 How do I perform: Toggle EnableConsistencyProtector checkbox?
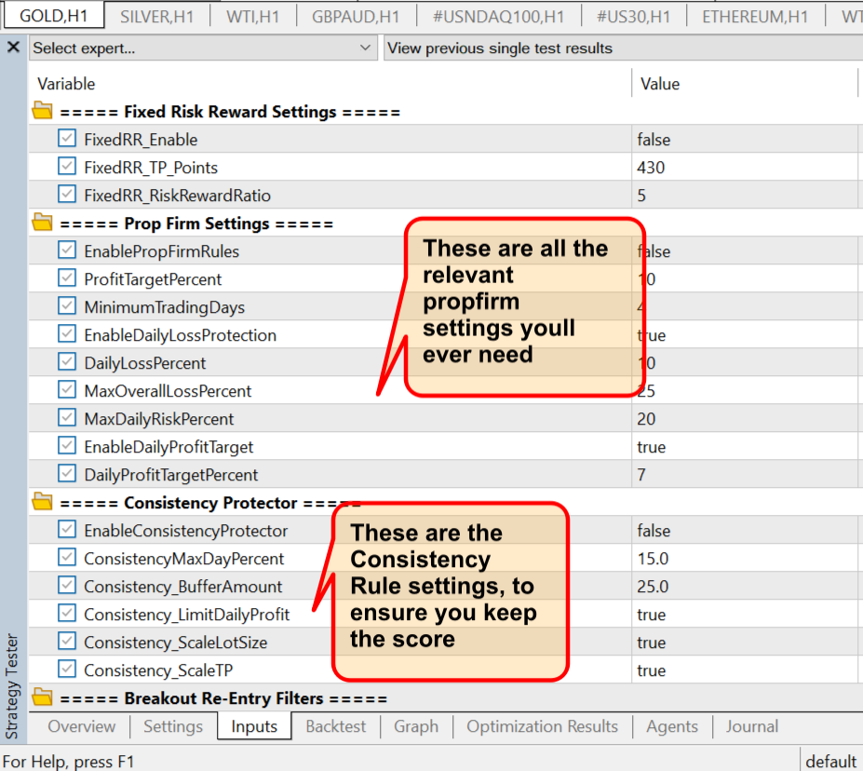(x=67, y=530)
